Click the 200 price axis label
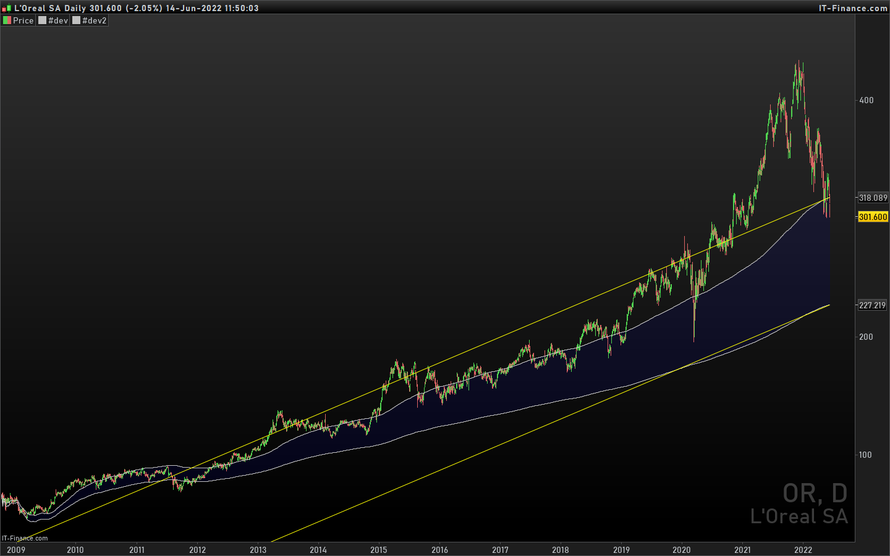Screen dimensions: 890x556 point(867,337)
